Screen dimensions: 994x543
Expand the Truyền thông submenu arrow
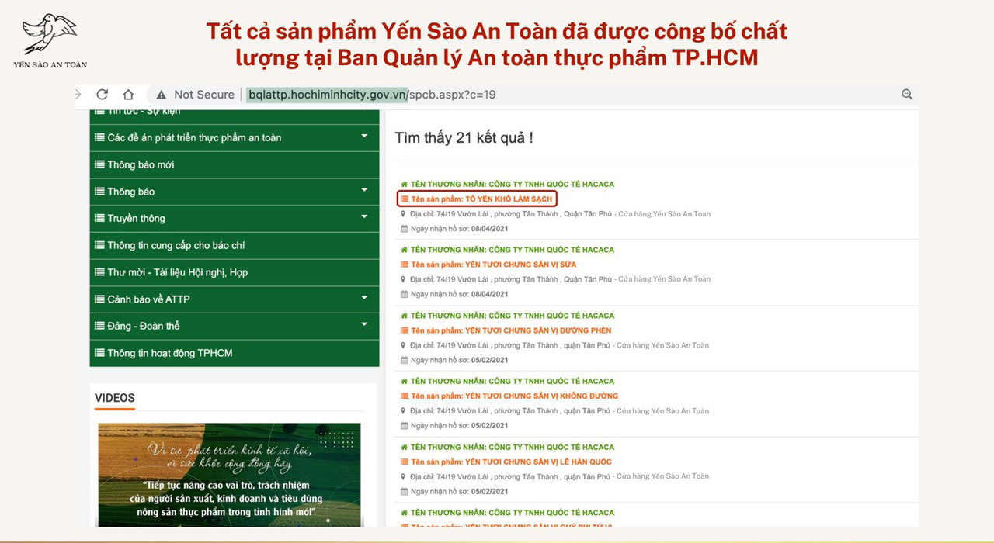364,218
